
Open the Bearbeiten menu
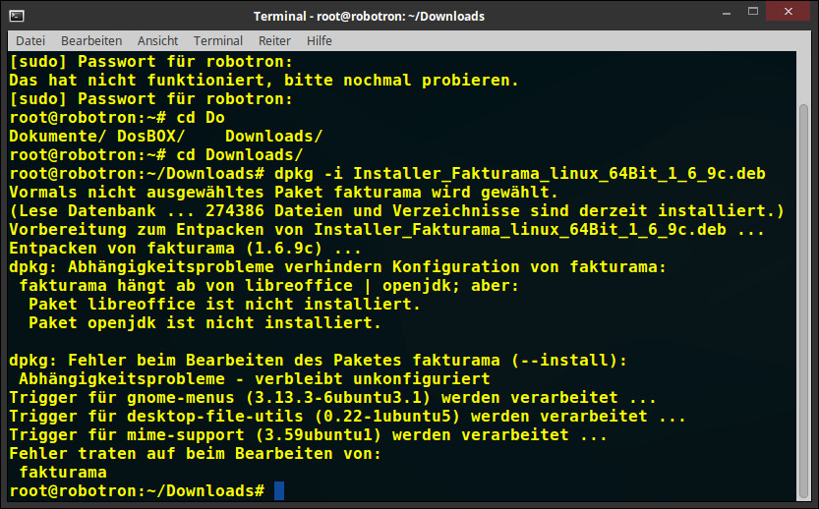(x=91, y=40)
